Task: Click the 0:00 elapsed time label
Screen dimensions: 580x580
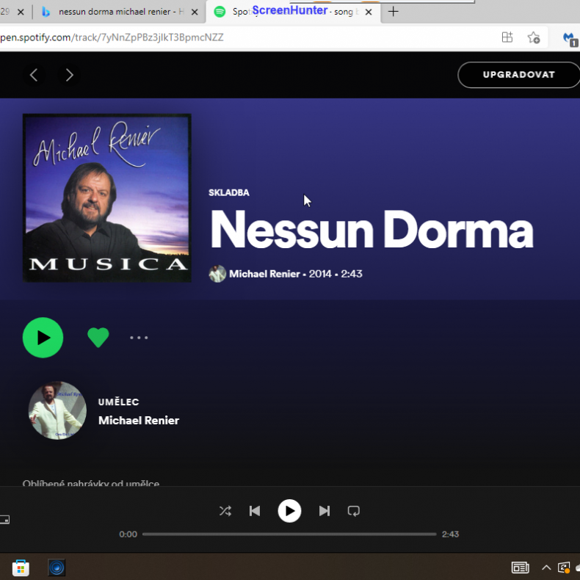Action: pos(128,534)
